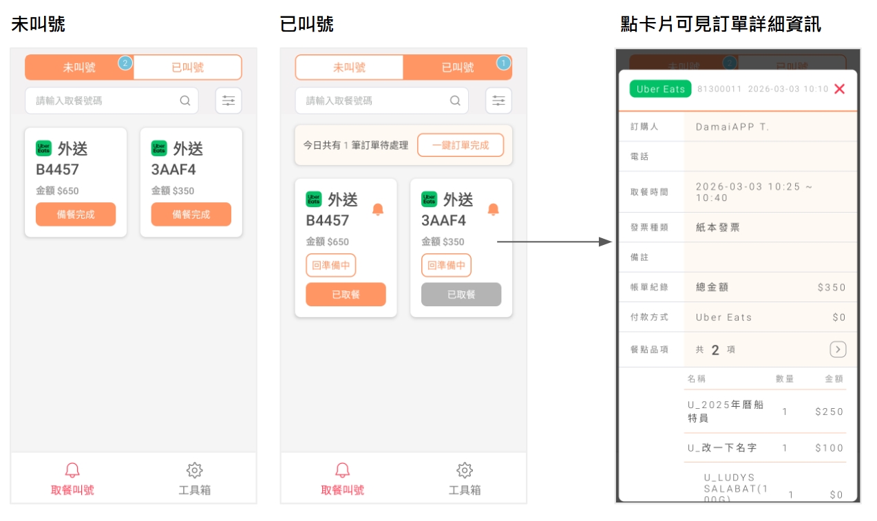Open 工具箱 gear icon in the 已叫號 screen
This screenshot has width=877, height=521.
pyautogui.click(x=465, y=471)
